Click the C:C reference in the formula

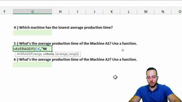(38, 49)
